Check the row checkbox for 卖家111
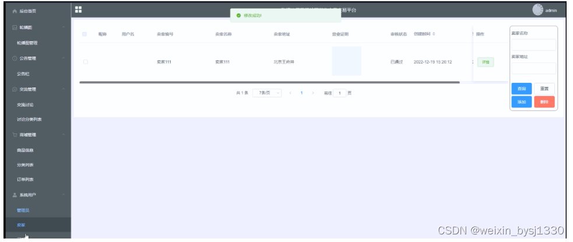 pos(86,62)
